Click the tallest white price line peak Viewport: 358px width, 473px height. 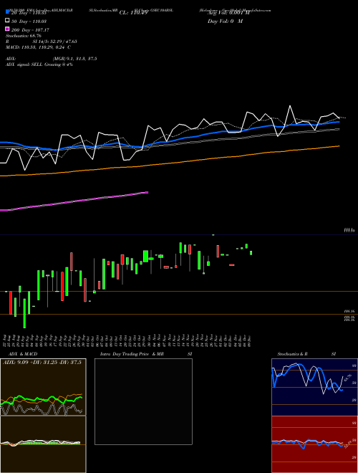tap(290, 106)
